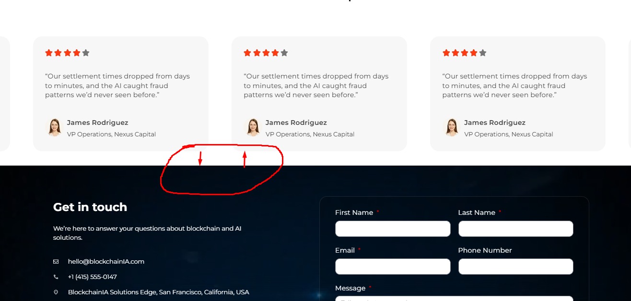This screenshot has height=301, width=631.
Task: Click the First Name field label
Action: (x=354, y=212)
